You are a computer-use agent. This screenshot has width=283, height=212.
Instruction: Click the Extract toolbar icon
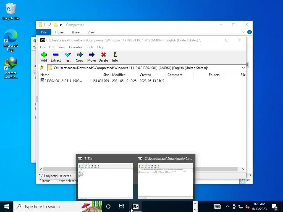pyautogui.click(x=56, y=55)
